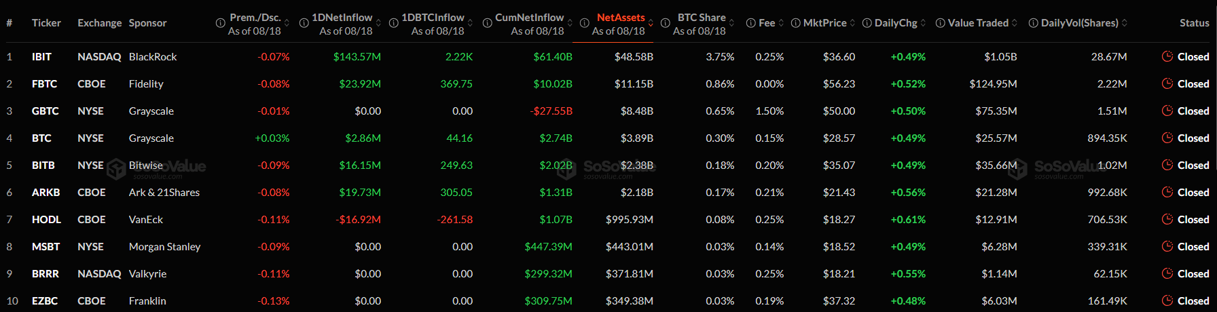Click info icon beside Fee header
Viewport: 1217px width, 312px height.
[750, 23]
